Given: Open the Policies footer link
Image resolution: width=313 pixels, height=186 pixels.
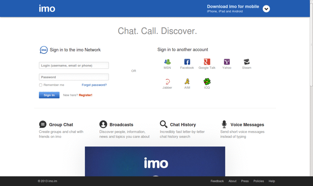Looking at the screenshot, I should 259,181.
